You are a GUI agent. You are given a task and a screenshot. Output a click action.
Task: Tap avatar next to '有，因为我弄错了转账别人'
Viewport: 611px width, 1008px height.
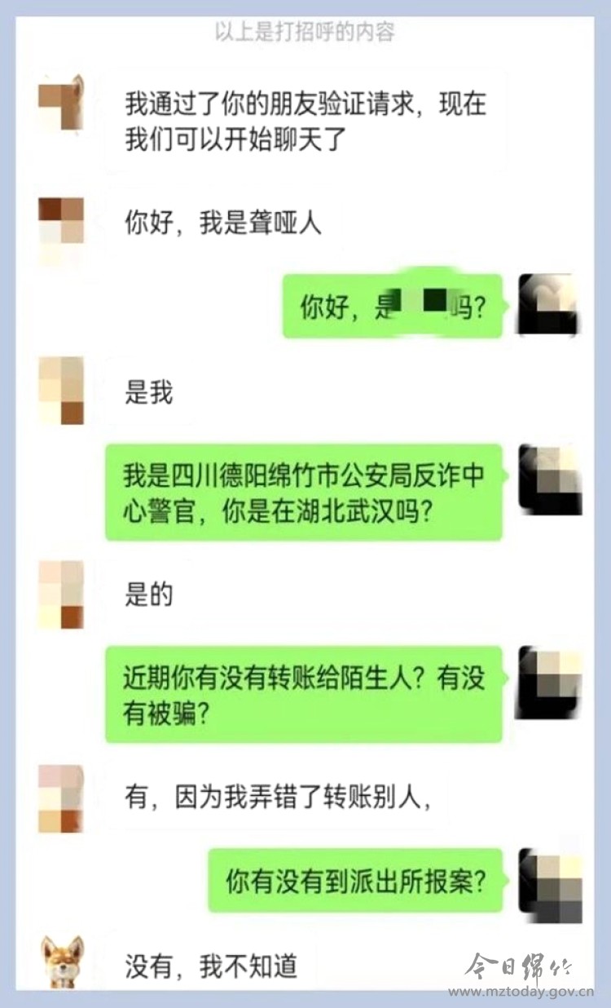coord(61,798)
